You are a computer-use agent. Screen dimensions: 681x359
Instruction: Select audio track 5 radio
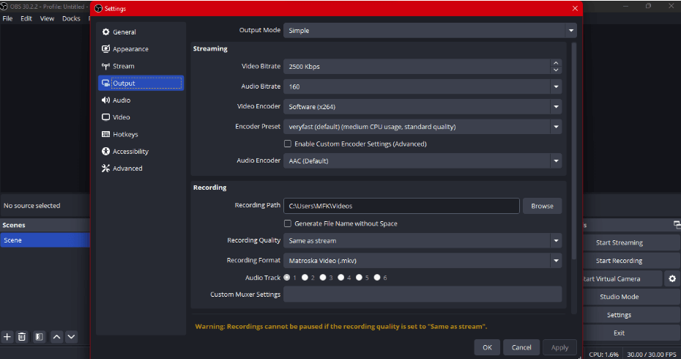point(359,277)
